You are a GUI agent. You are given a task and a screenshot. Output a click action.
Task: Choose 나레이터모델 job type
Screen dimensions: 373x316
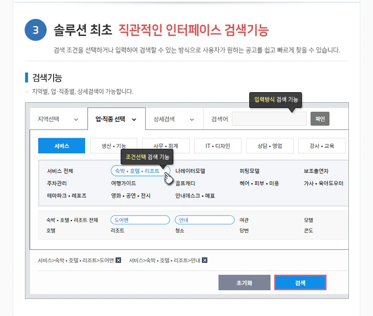click(190, 171)
